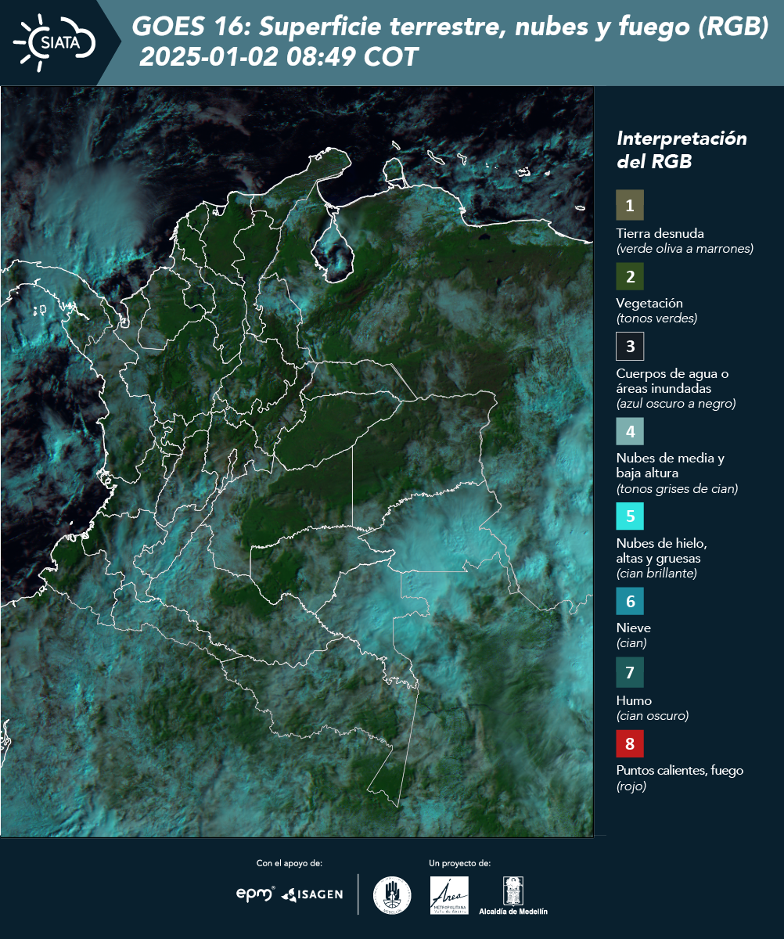784x939 pixels.
Task: Select the title "GOES 16: Superficie terrestre, nubes y fuego (RGB)"
Action: pyautogui.click(x=451, y=27)
